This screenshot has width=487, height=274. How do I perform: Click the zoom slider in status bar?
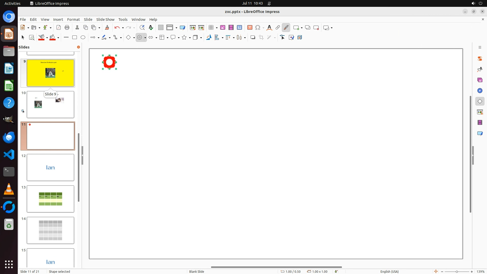point(457,271)
